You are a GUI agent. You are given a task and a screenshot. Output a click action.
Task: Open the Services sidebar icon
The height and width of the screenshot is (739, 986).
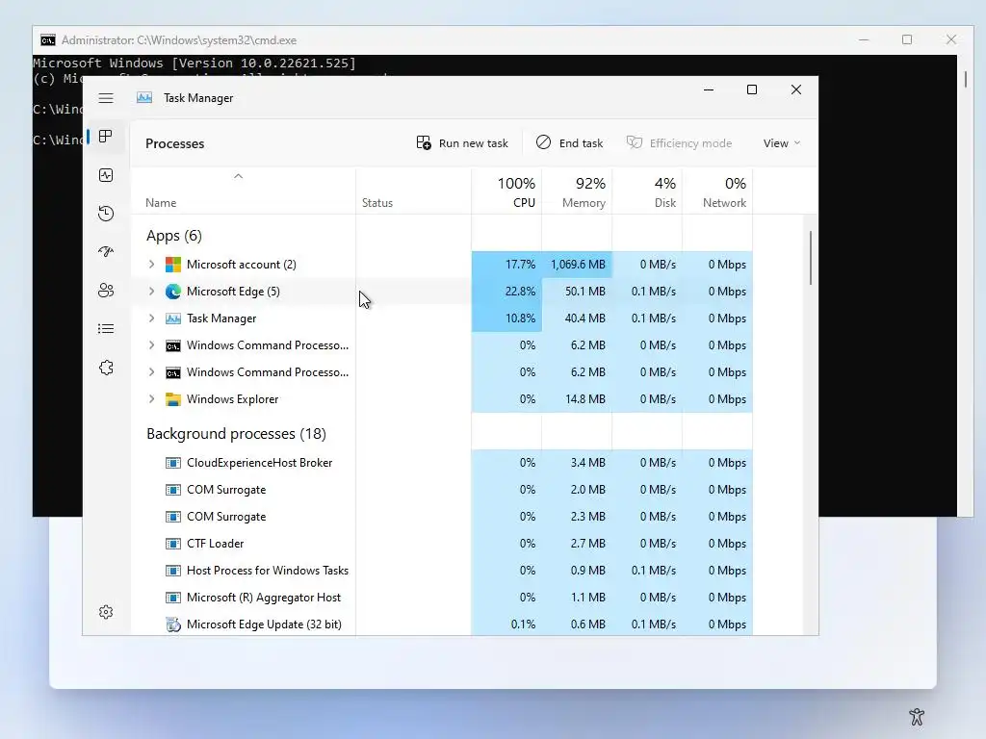[x=106, y=368]
